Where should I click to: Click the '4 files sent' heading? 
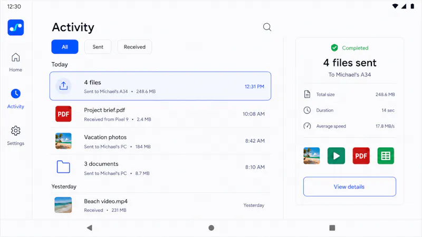(350, 63)
